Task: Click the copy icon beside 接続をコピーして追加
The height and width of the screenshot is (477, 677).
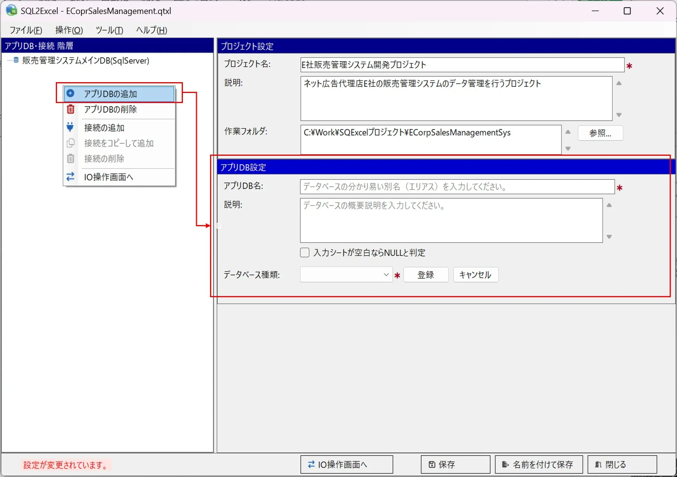Action: (x=71, y=143)
